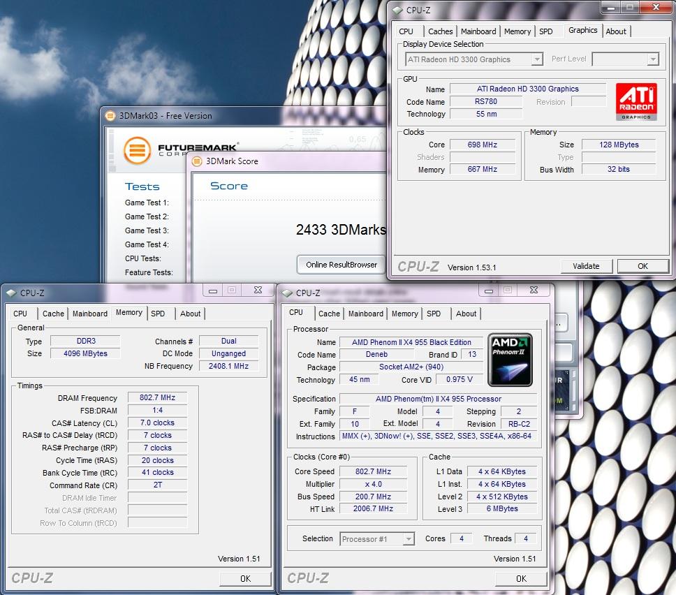Open SPD tab in Memory CPU-Z window
The height and width of the screenshot is (595, 676).
point(158,314)
